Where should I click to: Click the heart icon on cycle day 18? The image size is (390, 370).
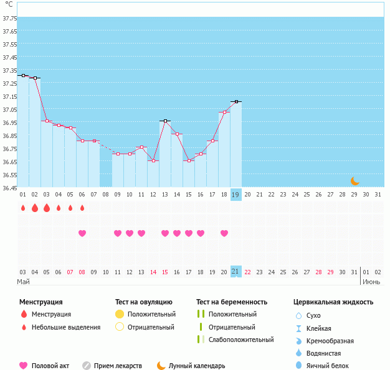coord(224,233)
